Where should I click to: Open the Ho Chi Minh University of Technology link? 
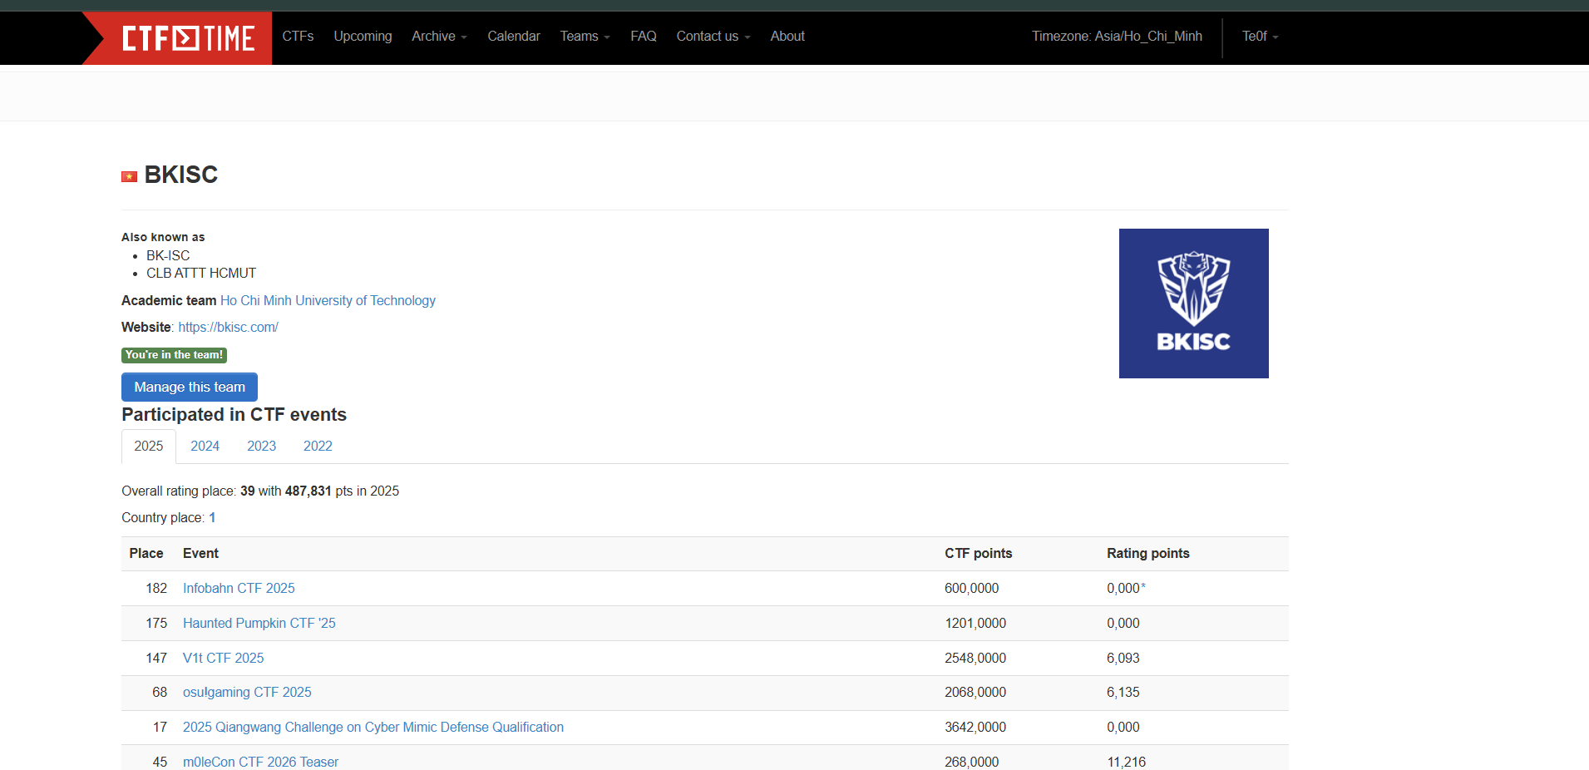(328, 301)
